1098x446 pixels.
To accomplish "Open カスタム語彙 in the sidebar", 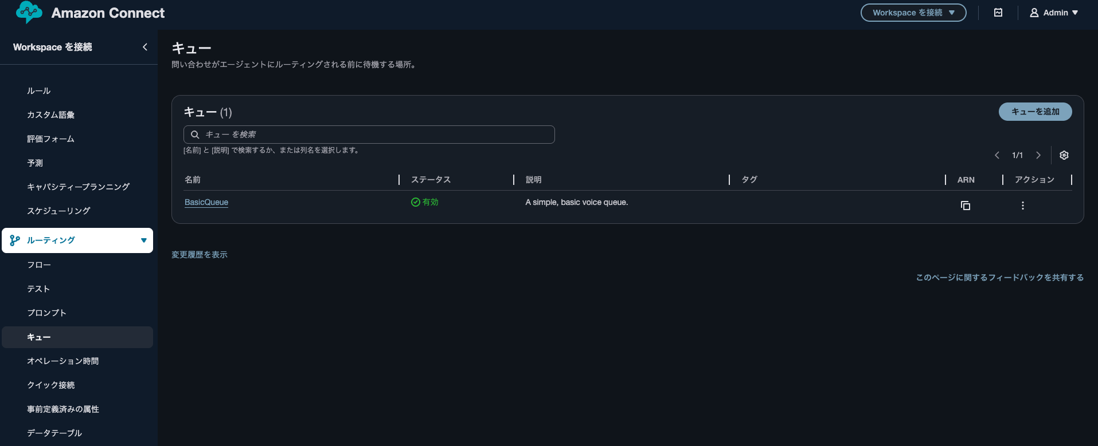I will 51,115.
